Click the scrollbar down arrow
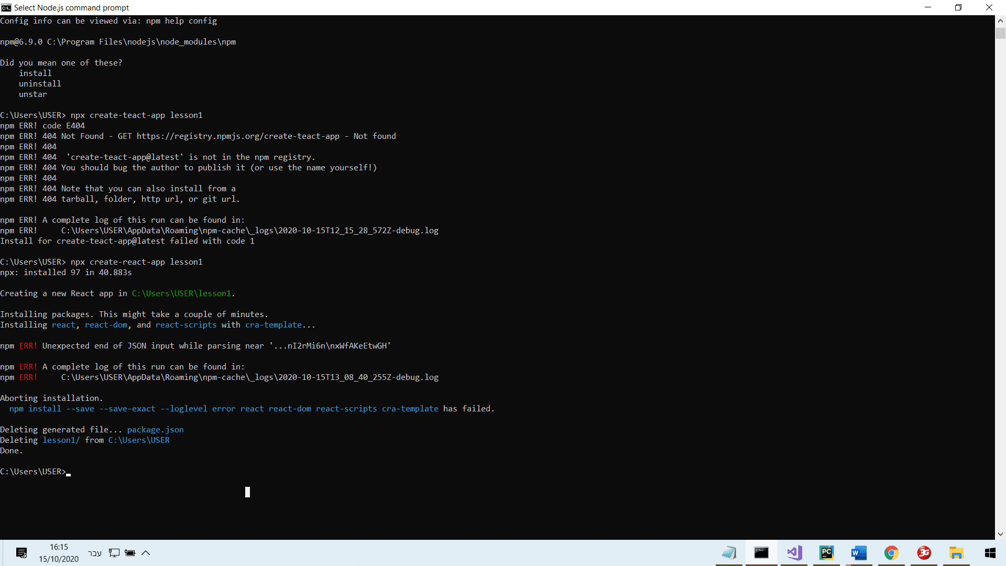Screen dimensions: 1006x566 tap(1000, 534)
